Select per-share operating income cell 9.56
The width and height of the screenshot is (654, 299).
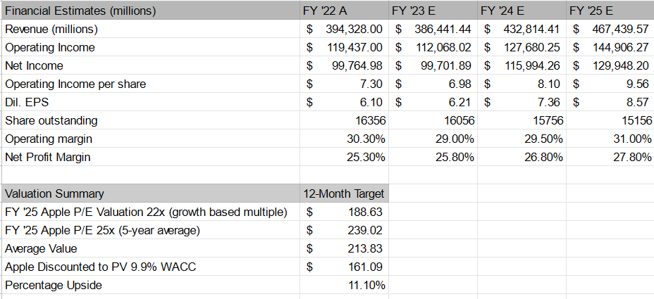[610, 84]
